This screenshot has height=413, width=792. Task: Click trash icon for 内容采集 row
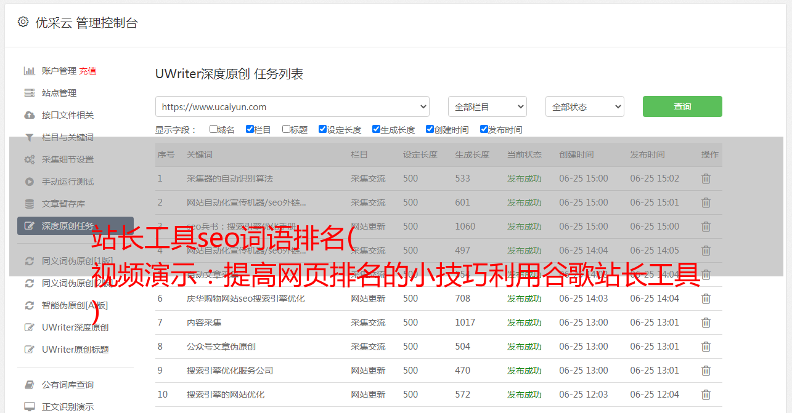click(x=706, y=323)
